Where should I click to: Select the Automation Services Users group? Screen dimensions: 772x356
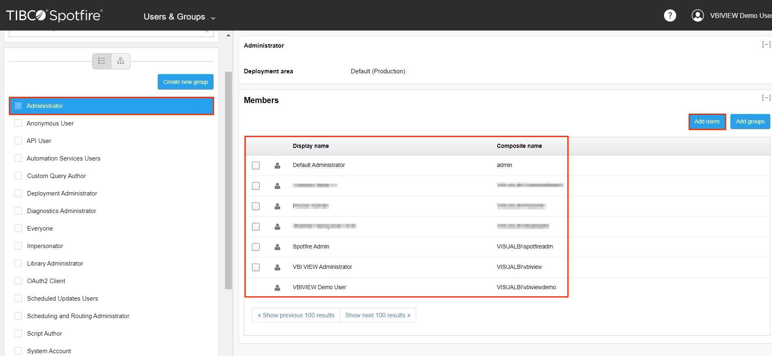63,158
